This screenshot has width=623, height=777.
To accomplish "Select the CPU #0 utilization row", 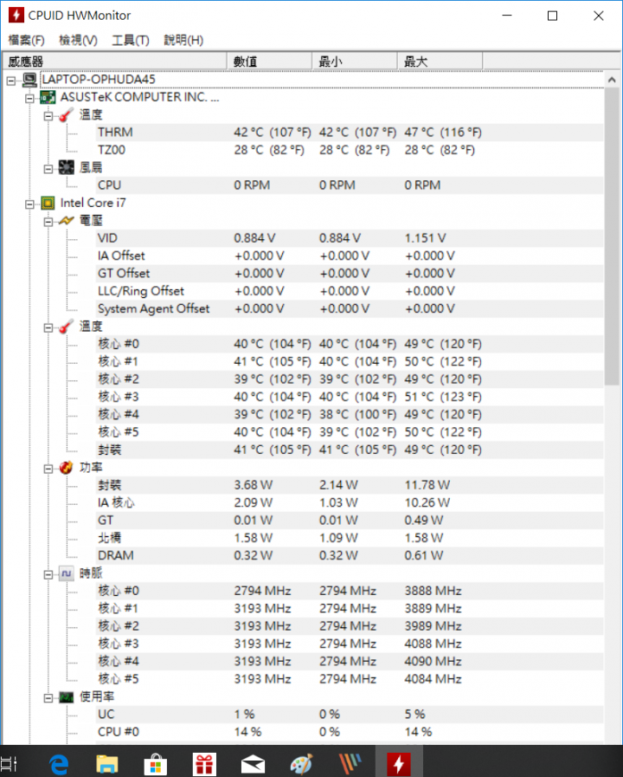I will coord(350,732).
